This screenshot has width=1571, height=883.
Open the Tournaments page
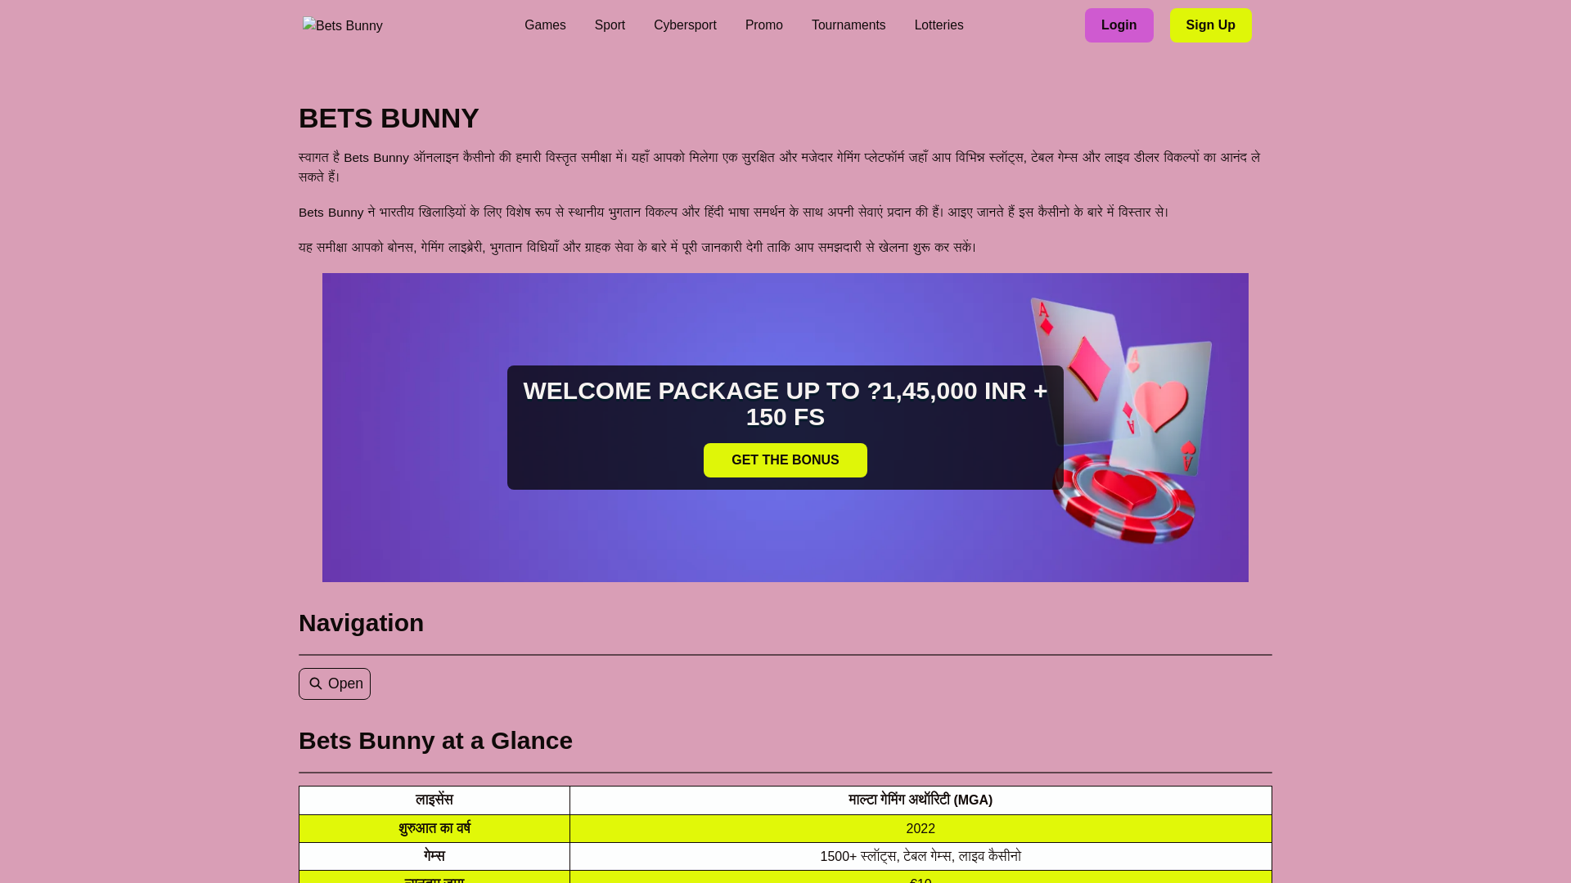pos(849,25)
